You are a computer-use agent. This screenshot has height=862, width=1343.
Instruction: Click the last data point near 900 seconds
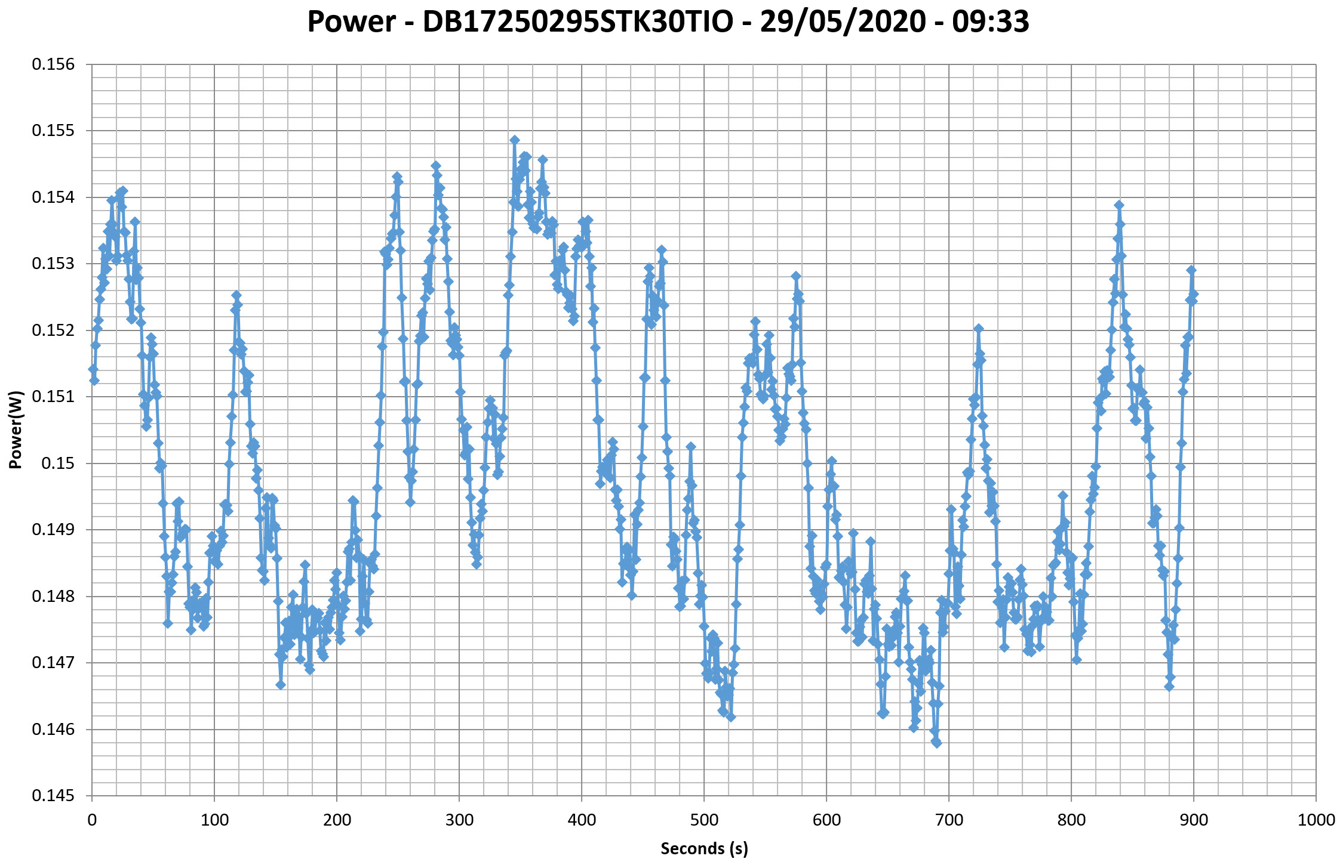1194,294
